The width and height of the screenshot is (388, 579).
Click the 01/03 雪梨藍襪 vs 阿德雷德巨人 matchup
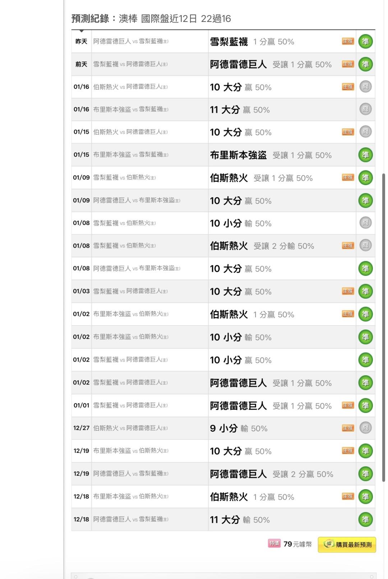(x=130, y=291)
